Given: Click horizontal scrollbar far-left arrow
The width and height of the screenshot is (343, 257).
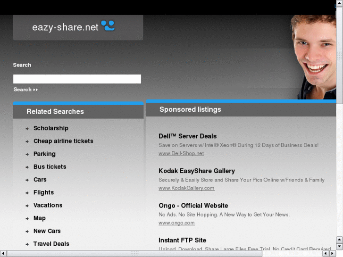Looking at the screenshot, I should [3, 254].
